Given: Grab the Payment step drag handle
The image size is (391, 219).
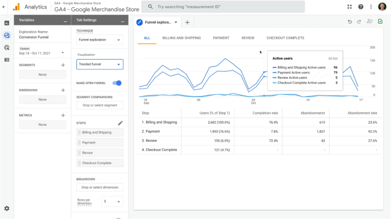Looking at the screenshot, I should pyautogui.click(x=80, y=143).
